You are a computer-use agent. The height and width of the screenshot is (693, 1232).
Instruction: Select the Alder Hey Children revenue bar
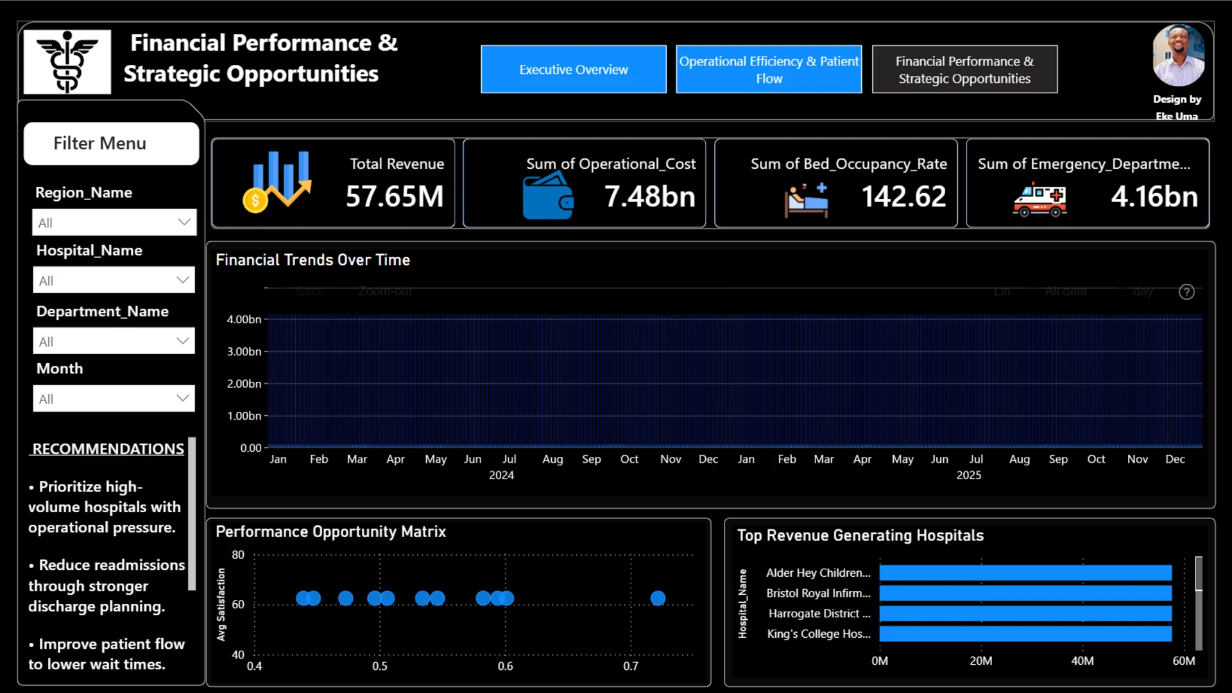(x=1025, y=572)
